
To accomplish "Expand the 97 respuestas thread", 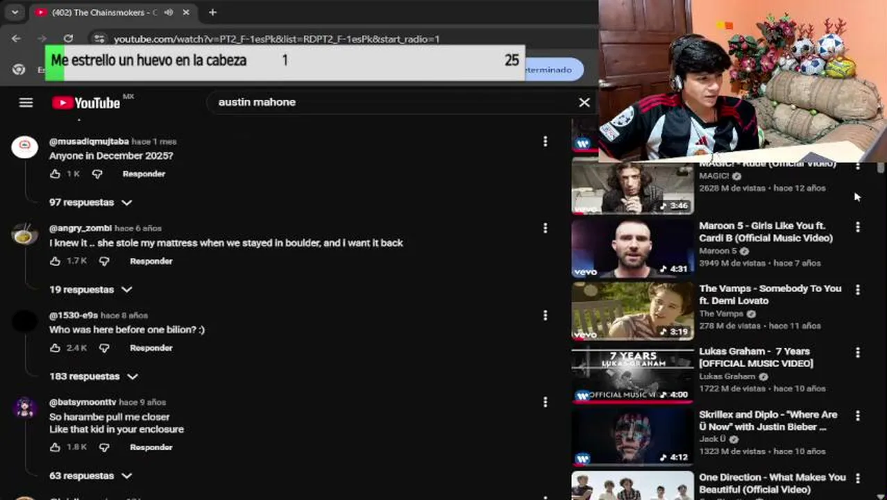I will coord(90,203).
